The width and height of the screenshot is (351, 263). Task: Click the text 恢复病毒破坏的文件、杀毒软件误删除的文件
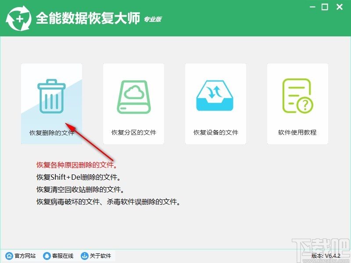[108, 202]
